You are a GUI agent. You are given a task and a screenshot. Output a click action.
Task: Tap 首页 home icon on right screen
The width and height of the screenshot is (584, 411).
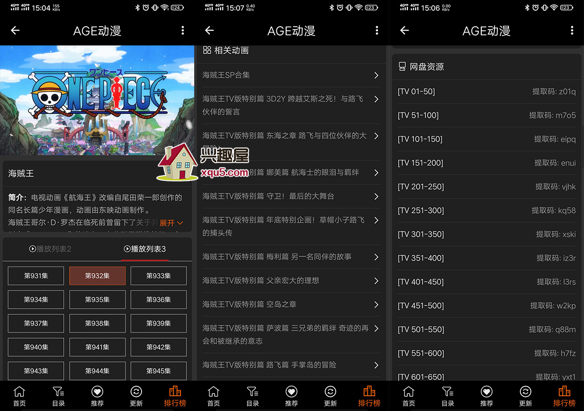[409, 396]
